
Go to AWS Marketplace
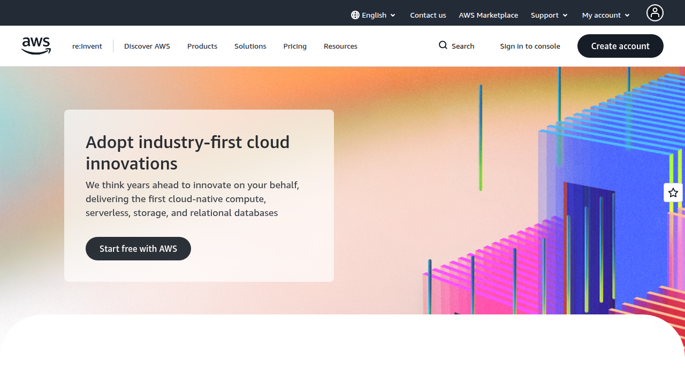(x=488, y=15)
